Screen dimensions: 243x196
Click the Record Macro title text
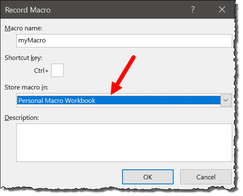tap(28, 10)
